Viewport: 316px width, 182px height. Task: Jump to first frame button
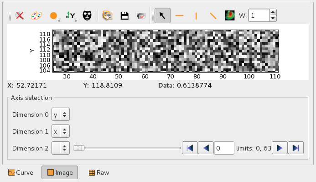[190, 148]
